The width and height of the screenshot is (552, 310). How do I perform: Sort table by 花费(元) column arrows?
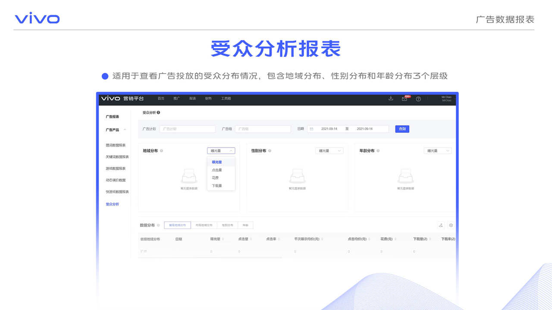395,239
